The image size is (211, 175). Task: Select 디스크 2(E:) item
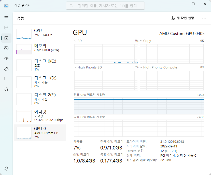pos(40,99)
